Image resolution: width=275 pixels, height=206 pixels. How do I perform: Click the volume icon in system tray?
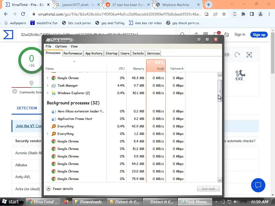(236, 202)
